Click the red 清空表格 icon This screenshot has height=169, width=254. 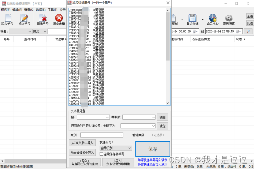[x=59, y=19]
